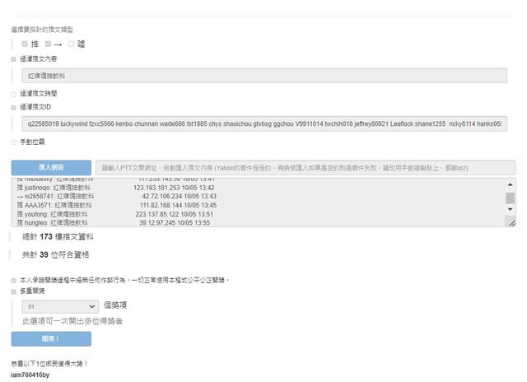
Task: Check the 手動拉霸 option
Action: [14, 142]
